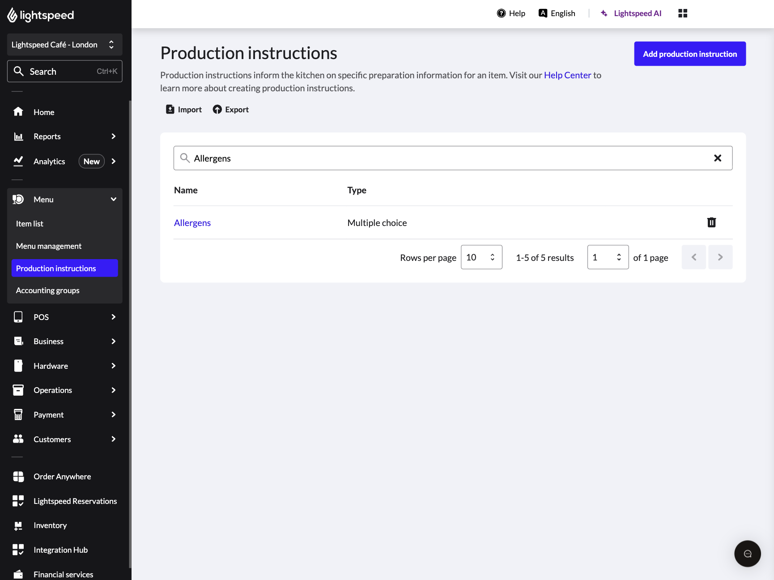Click the POS tablet icon
The width and height of the screenshot is (774, 580).
[18, 317]
